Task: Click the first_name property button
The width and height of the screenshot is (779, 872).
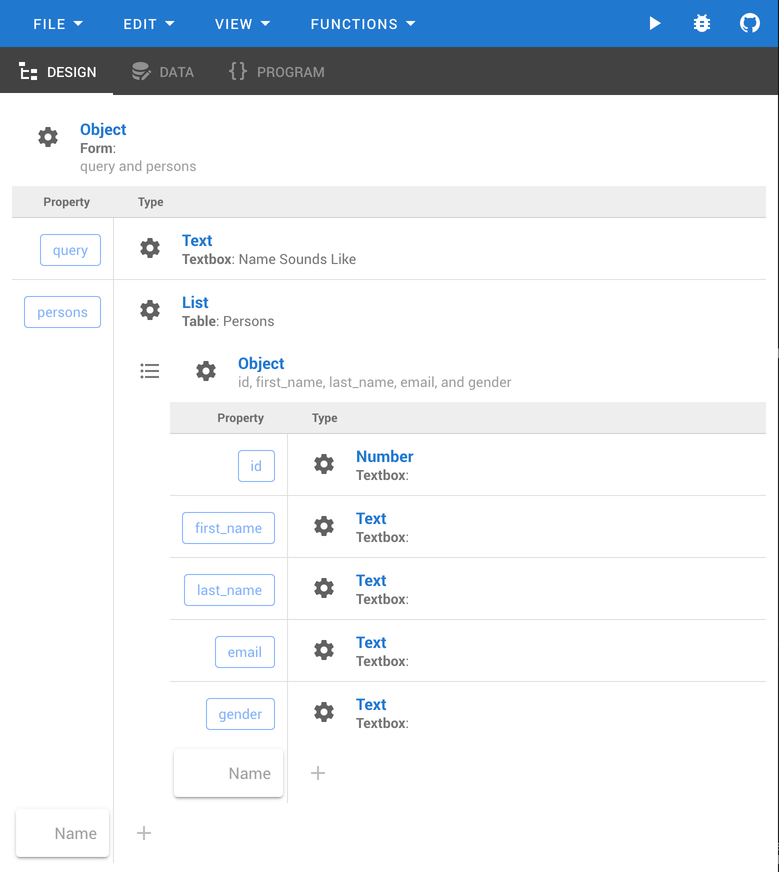Action: click(228, 528)
